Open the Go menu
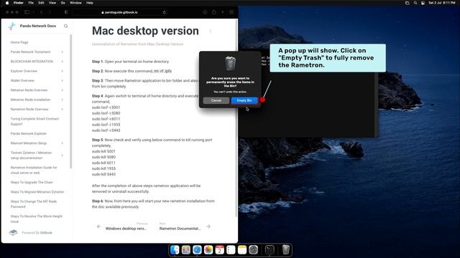This screenshot has width=460, height=258. point(63,3)
